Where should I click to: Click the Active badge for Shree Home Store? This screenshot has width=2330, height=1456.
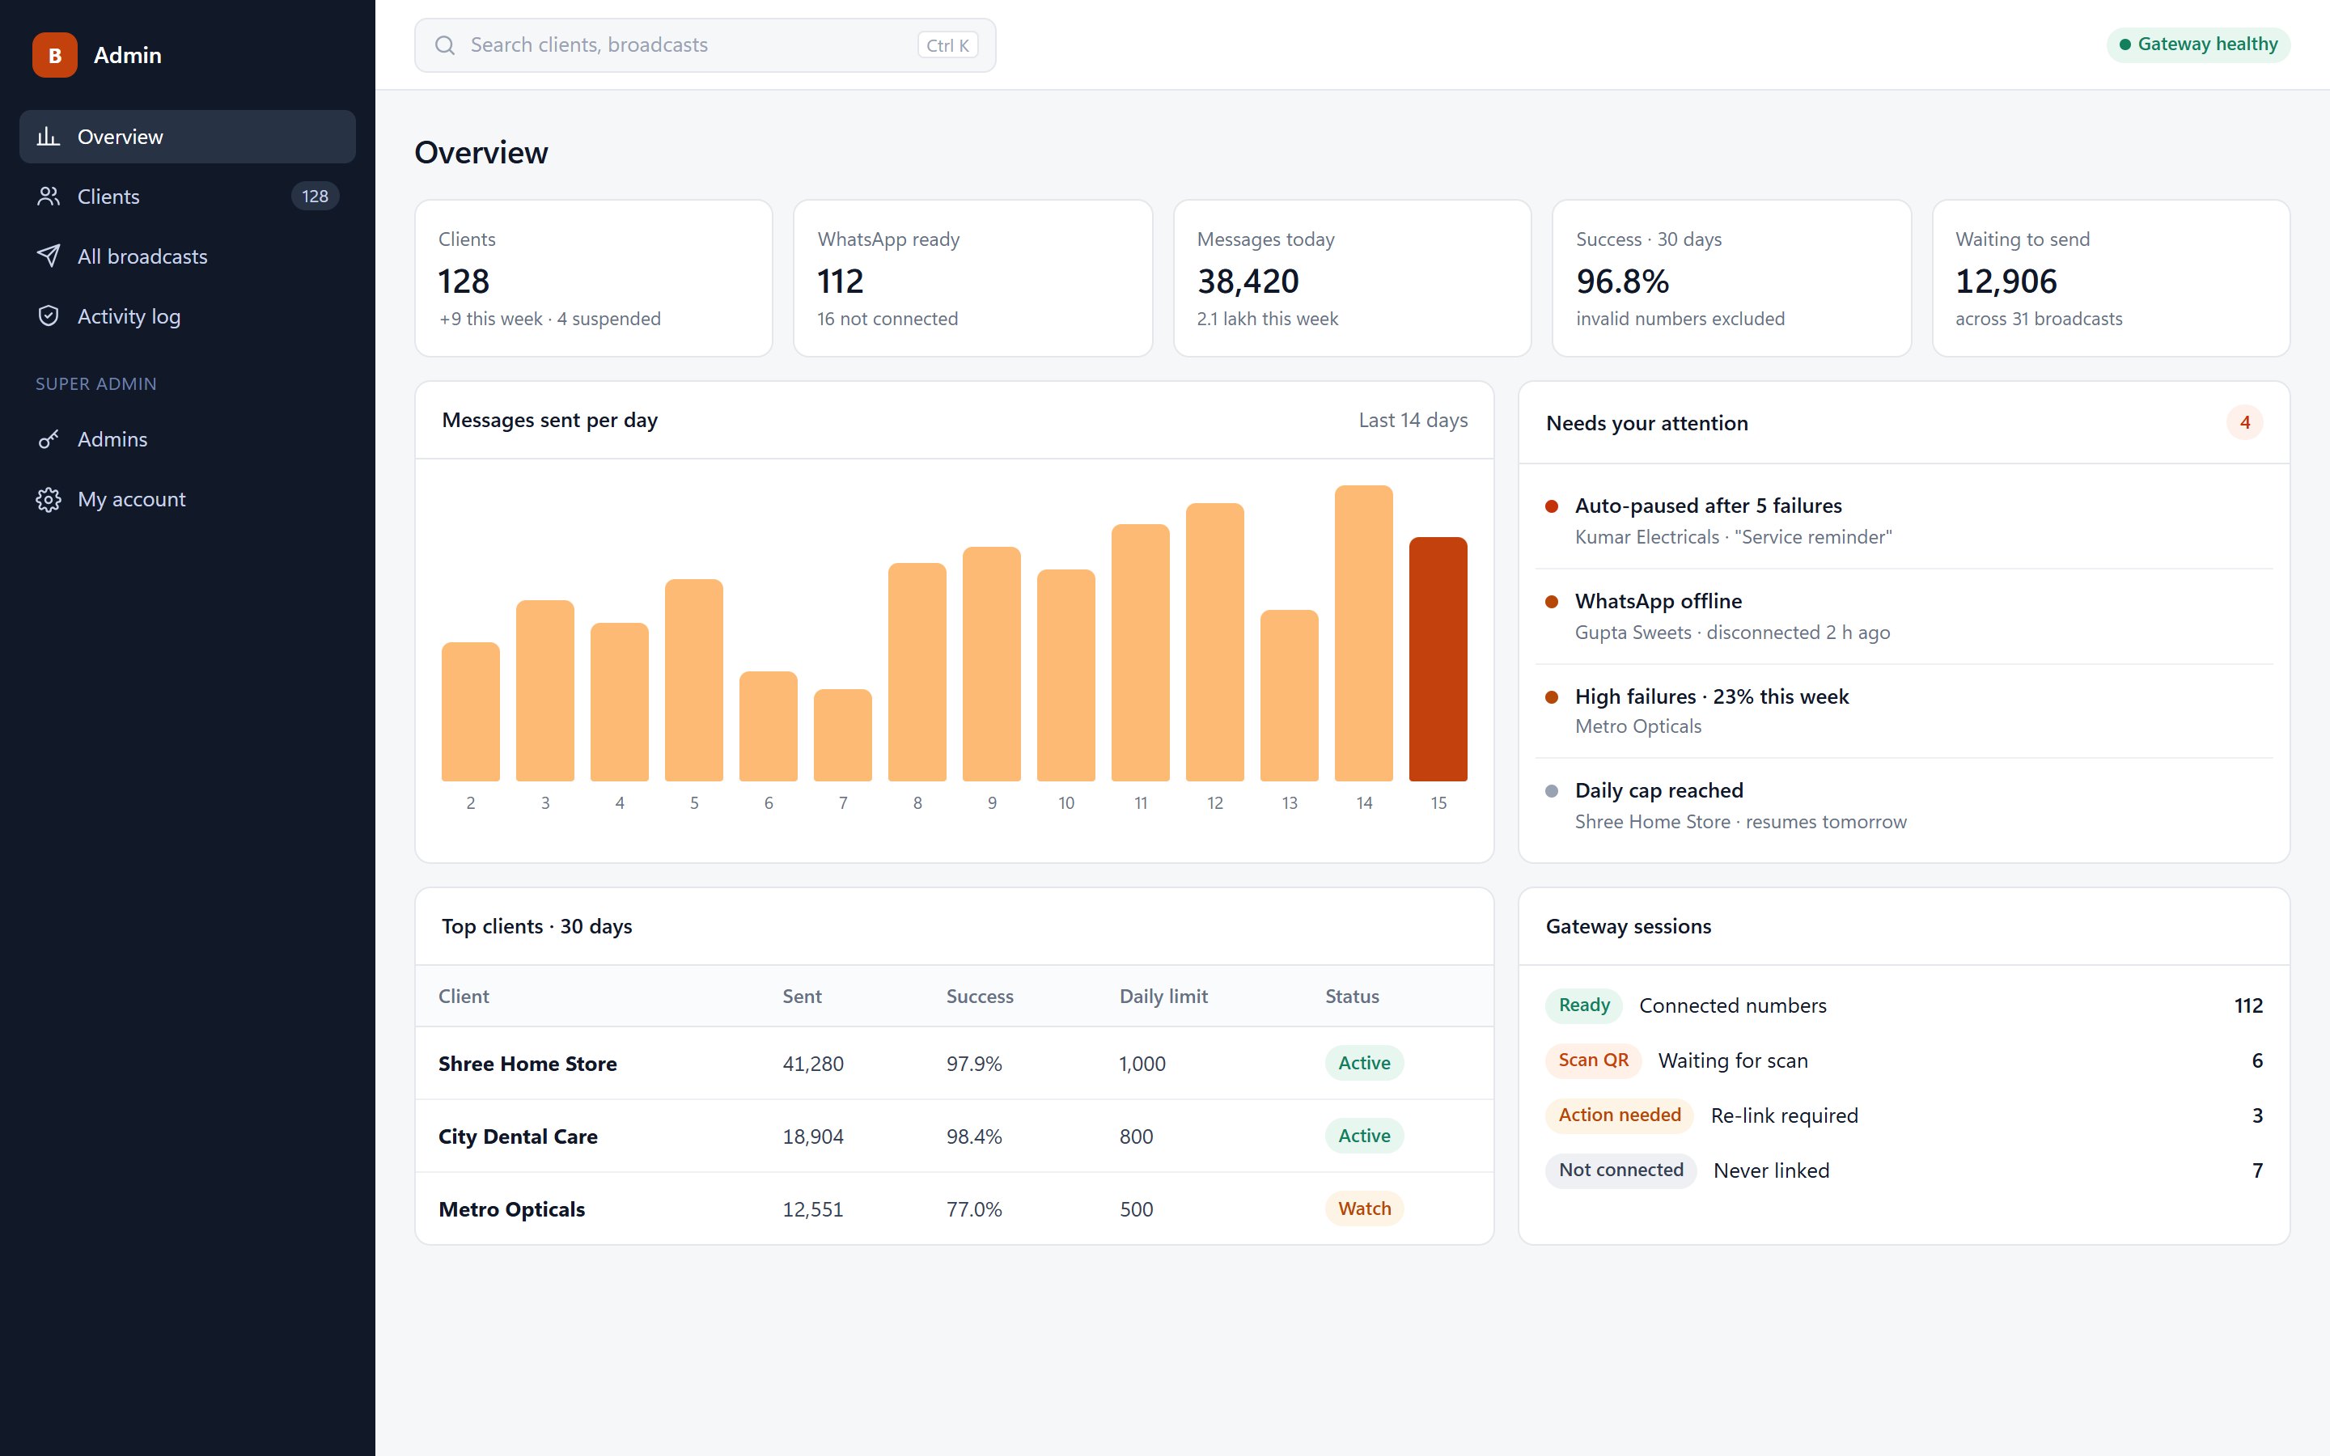tap(1364, 1063)
